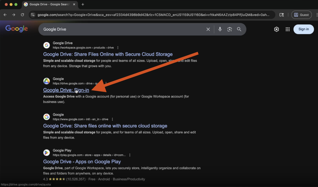Open the Guest profile button
This screenshot has height=187, width=318.
[301, 15]
